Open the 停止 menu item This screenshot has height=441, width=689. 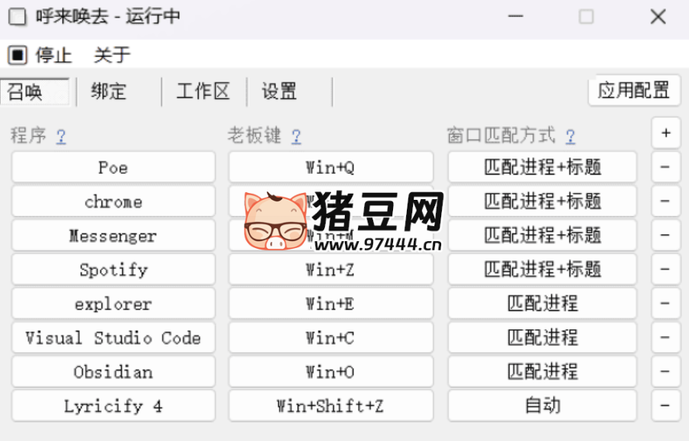pos(54,55)
